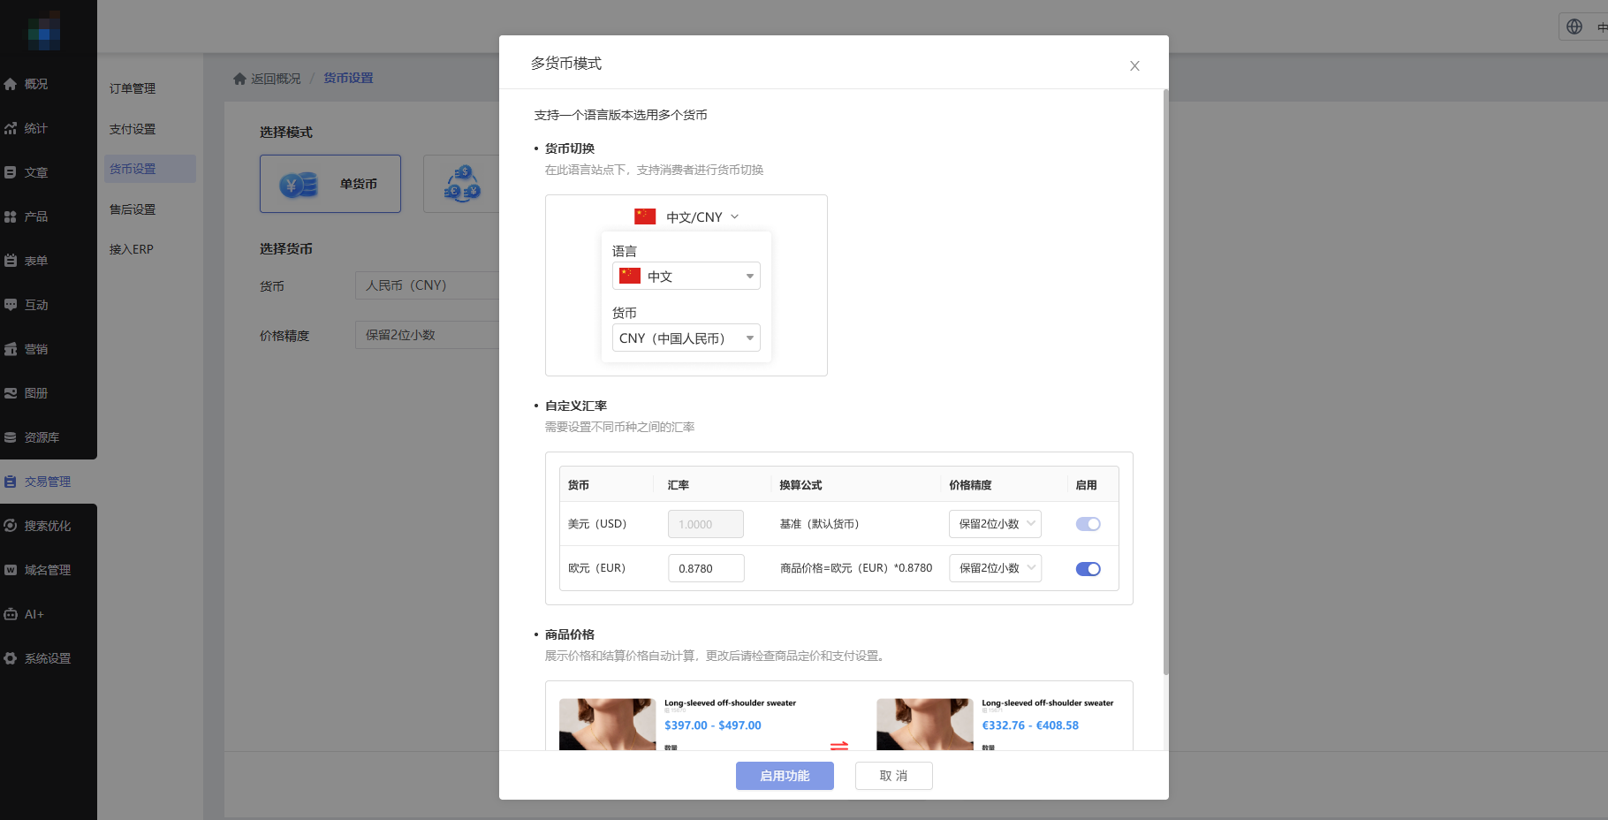Click the $397.00 product preview thumbnail
The image size is (1608, 820).
tap(608, 725)
